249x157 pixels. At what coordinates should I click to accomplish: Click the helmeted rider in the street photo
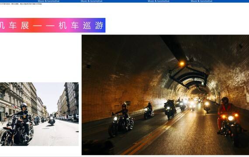pos(24,117)
